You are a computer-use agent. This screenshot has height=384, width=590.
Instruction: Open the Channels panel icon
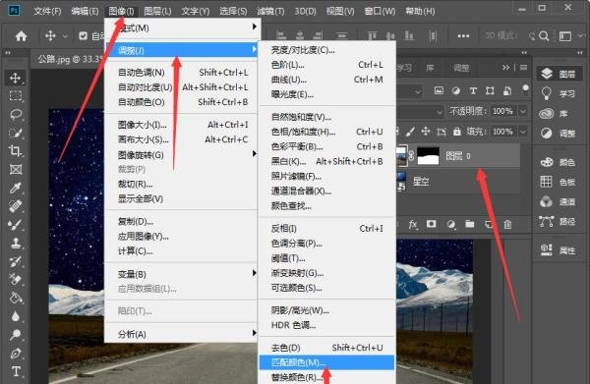pyautogui.click(x=547, y=201)
